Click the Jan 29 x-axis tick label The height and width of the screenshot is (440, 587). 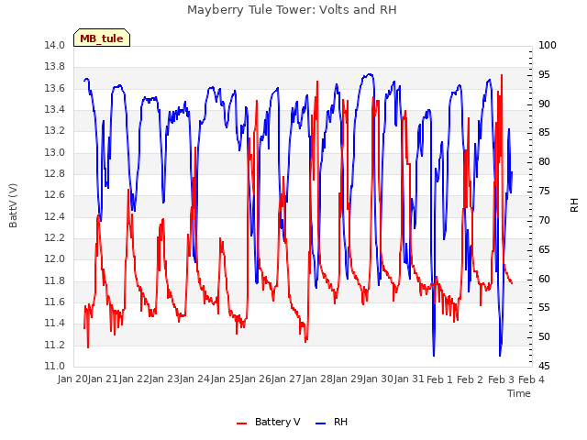point(348,379)
